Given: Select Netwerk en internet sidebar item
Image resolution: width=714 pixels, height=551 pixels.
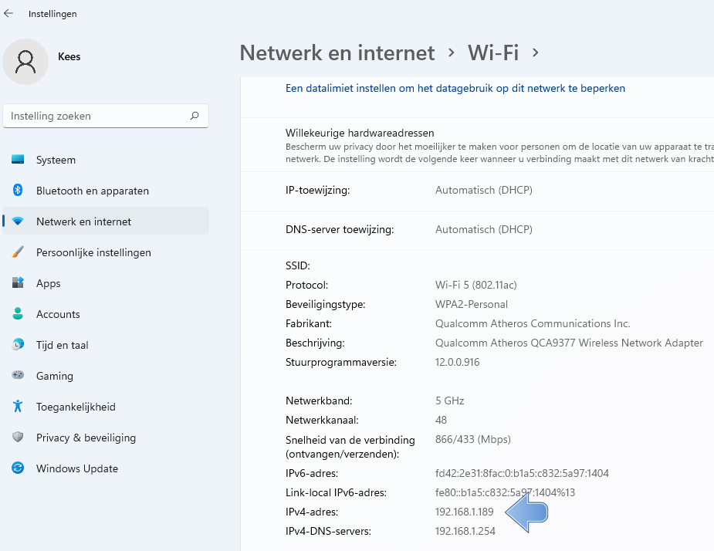Looking at the screenshot, I should point(106,221).
